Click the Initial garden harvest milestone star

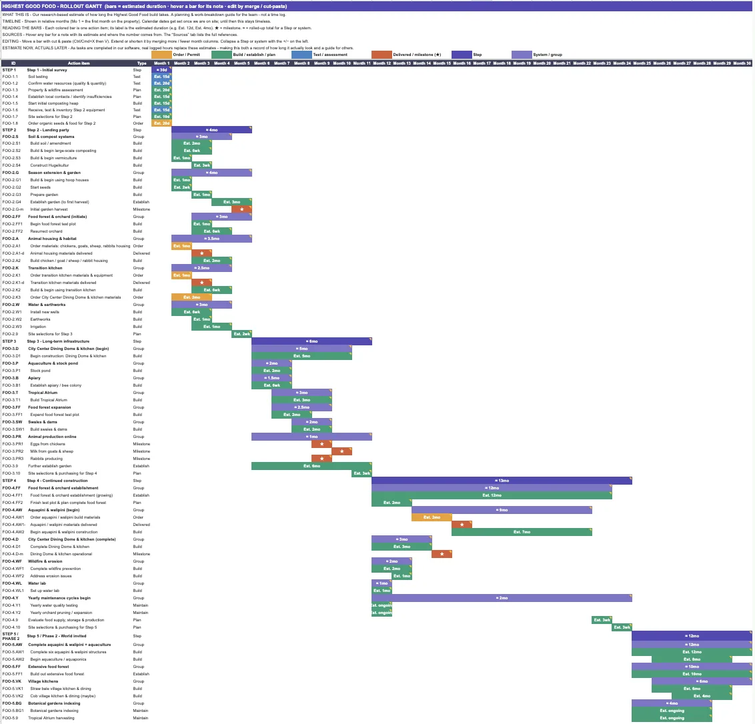pyautogui.click(x=241, y=209)
